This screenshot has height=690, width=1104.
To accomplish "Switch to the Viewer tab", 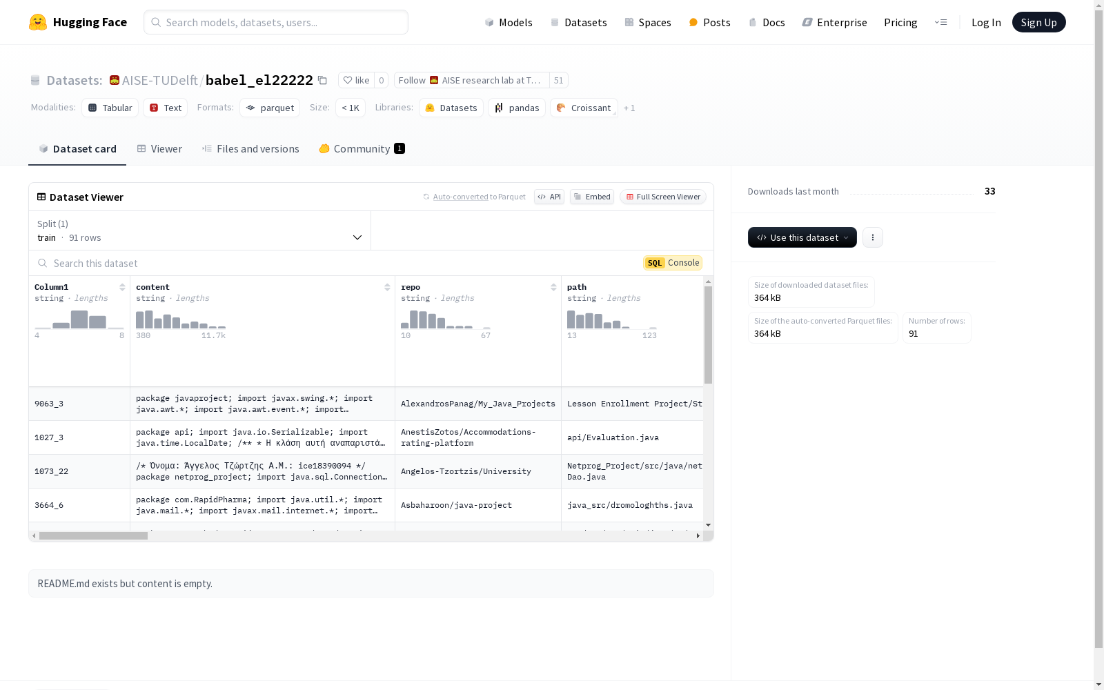I will (159, 148).
